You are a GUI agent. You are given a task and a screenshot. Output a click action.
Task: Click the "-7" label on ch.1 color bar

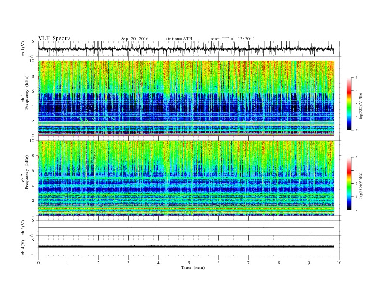[x=355, y=130]
